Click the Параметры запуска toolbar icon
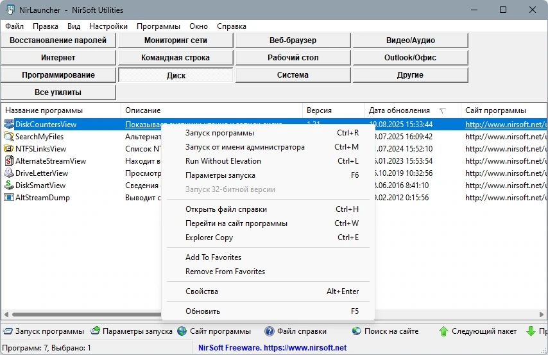This screenshot has height=355, width=548. [x=95, y=331]
